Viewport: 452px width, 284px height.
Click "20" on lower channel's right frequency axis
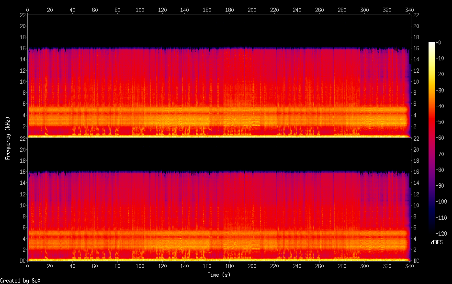click(x=416, y=149)
